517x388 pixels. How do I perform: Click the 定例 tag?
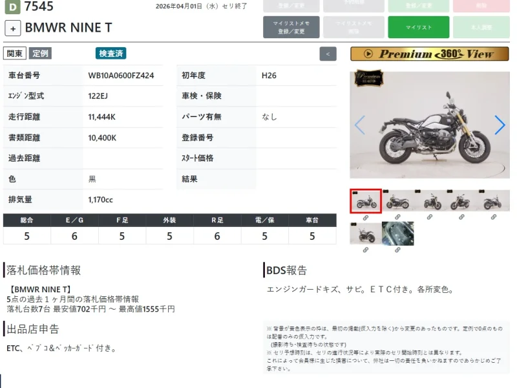point(40,54)
